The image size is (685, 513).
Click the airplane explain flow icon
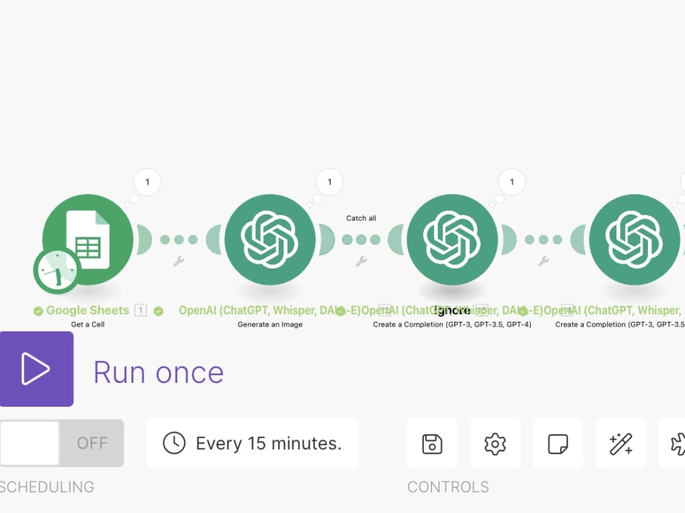point(673,444)
